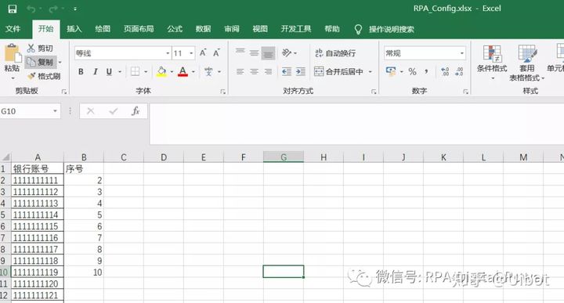Switch to the 开发工具 ribbon tab
The width and height of the screenshot is (564, 303).
tap(295, 29)
